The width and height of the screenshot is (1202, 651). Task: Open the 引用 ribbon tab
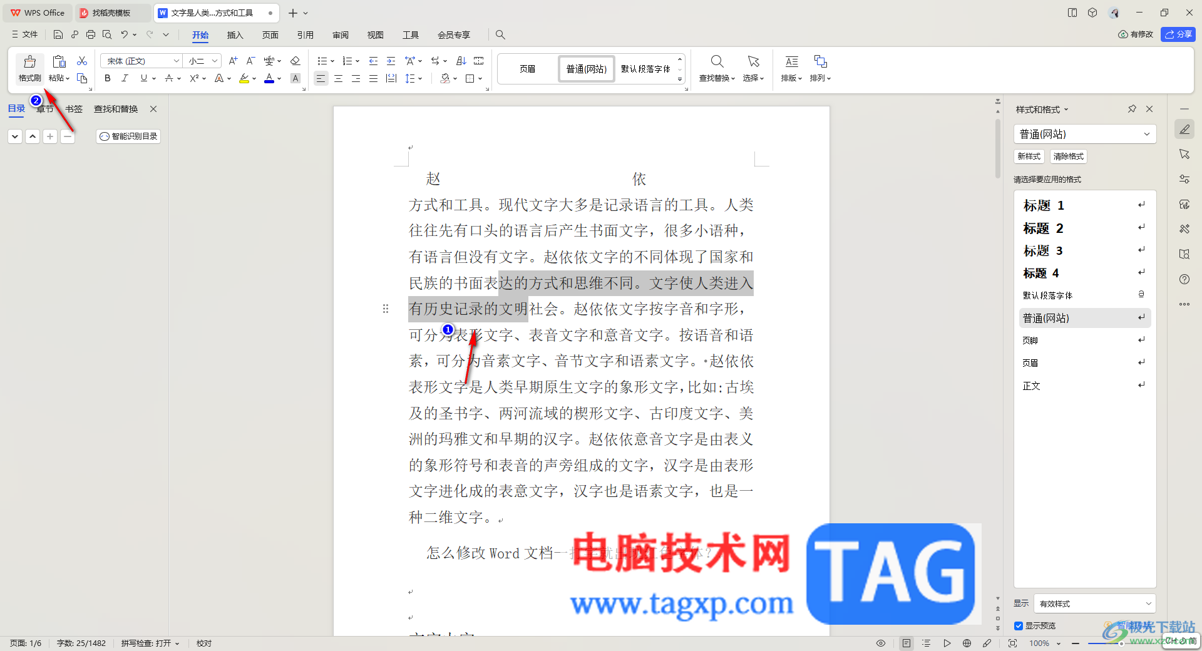pyautogui.click(x=305, y=34)
